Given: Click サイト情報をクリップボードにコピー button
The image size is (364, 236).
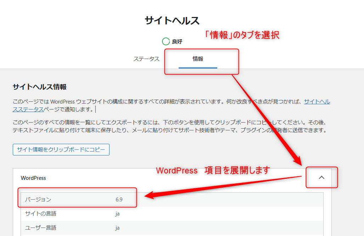Looking at the screenshot, I should click(x=61, y=150).
